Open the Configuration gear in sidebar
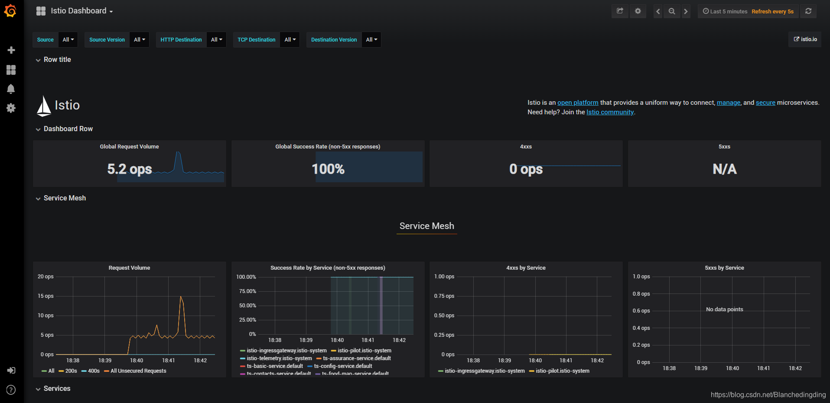The height and width of the screenshot is (403, 830). [11, 108]
